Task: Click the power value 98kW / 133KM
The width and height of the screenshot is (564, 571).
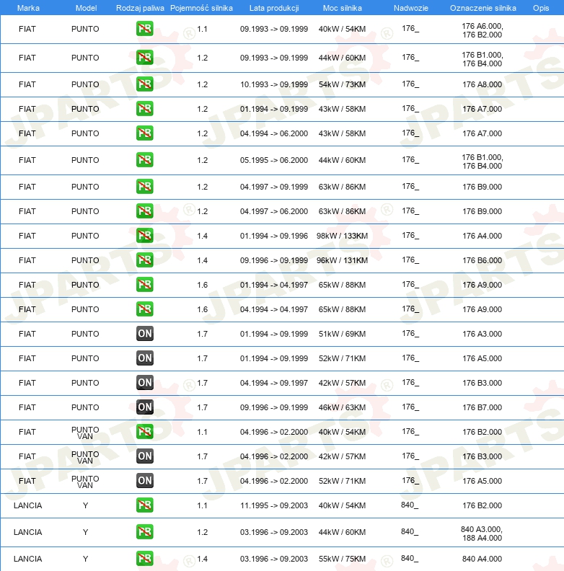Action: click(x=342, y=236)
